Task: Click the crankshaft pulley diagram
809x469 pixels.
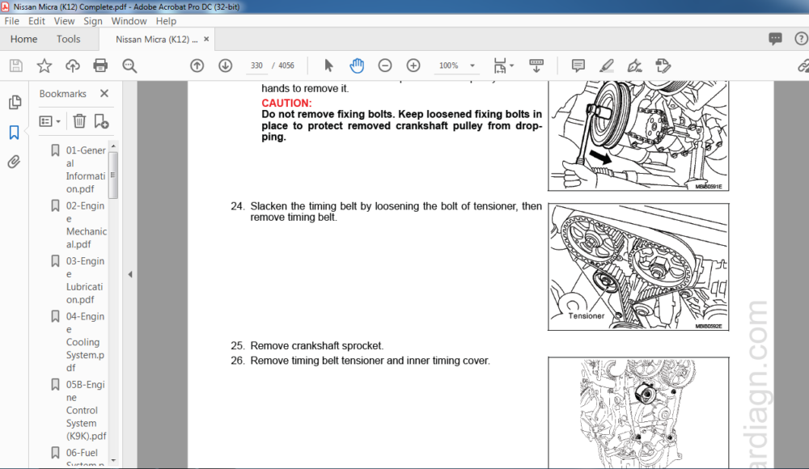Action: point(638,136)
